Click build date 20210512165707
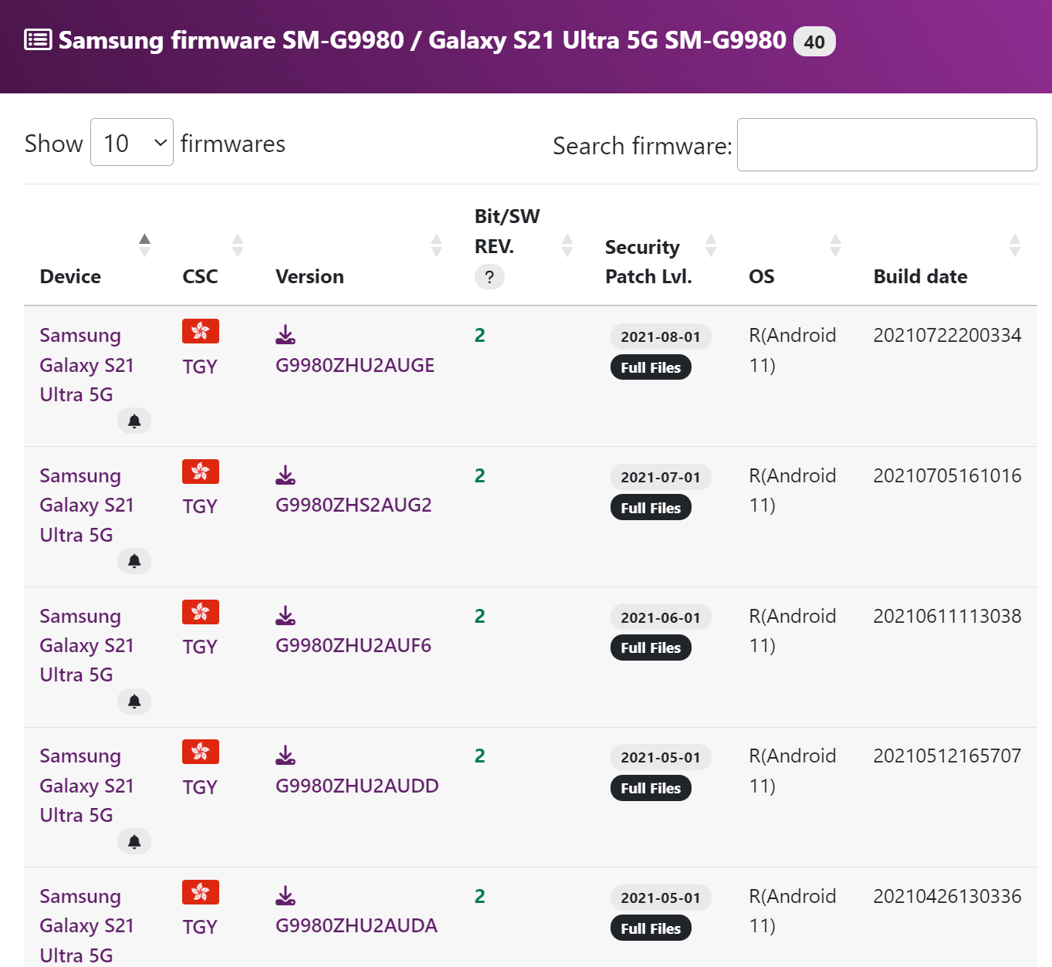The width and height of the screenshot is (1052, 967). pos(947,756)
